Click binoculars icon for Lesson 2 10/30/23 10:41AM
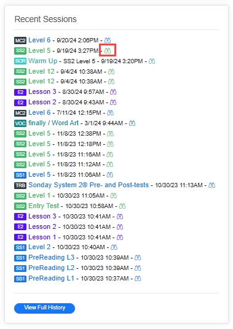The height and width of the screenshot is (329, 233). [x=120, y=227]
